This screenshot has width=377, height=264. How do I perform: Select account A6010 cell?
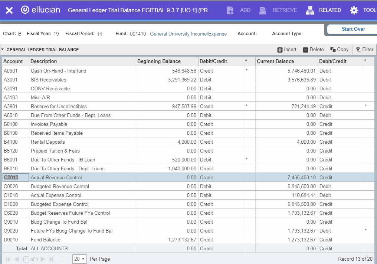(x=16, y=115)
